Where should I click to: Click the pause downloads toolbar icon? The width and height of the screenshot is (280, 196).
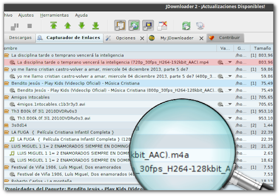(14, 26)
